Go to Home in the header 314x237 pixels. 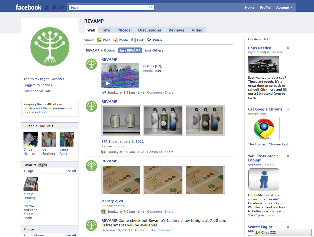(x=250, y=7)
